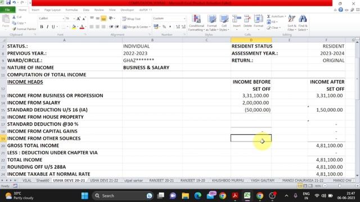Select the INCOME FROM SALARY label cell

(x=65, y=103)
